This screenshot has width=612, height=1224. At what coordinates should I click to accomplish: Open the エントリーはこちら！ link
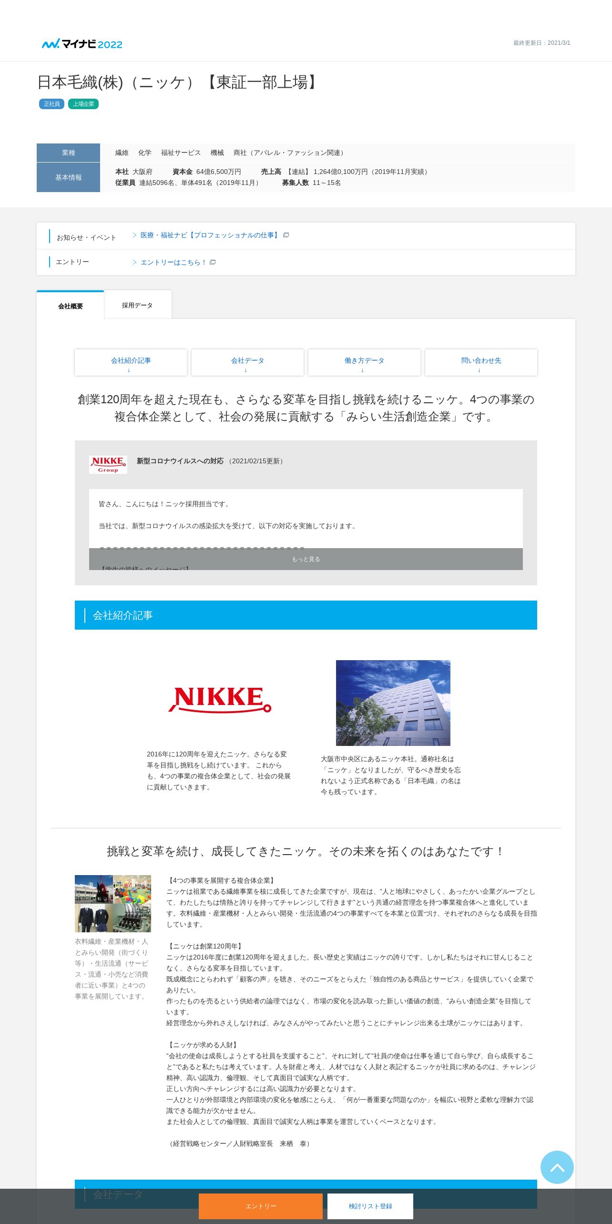coord(173,262)
